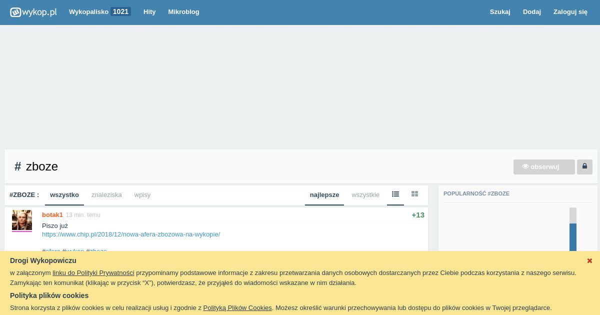Show najlepsze sorted entries
The image size is (600, 315).
click(324, 195)
